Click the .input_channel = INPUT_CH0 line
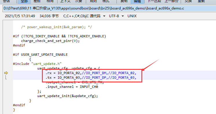216x114 pixels. click(72, 87)
